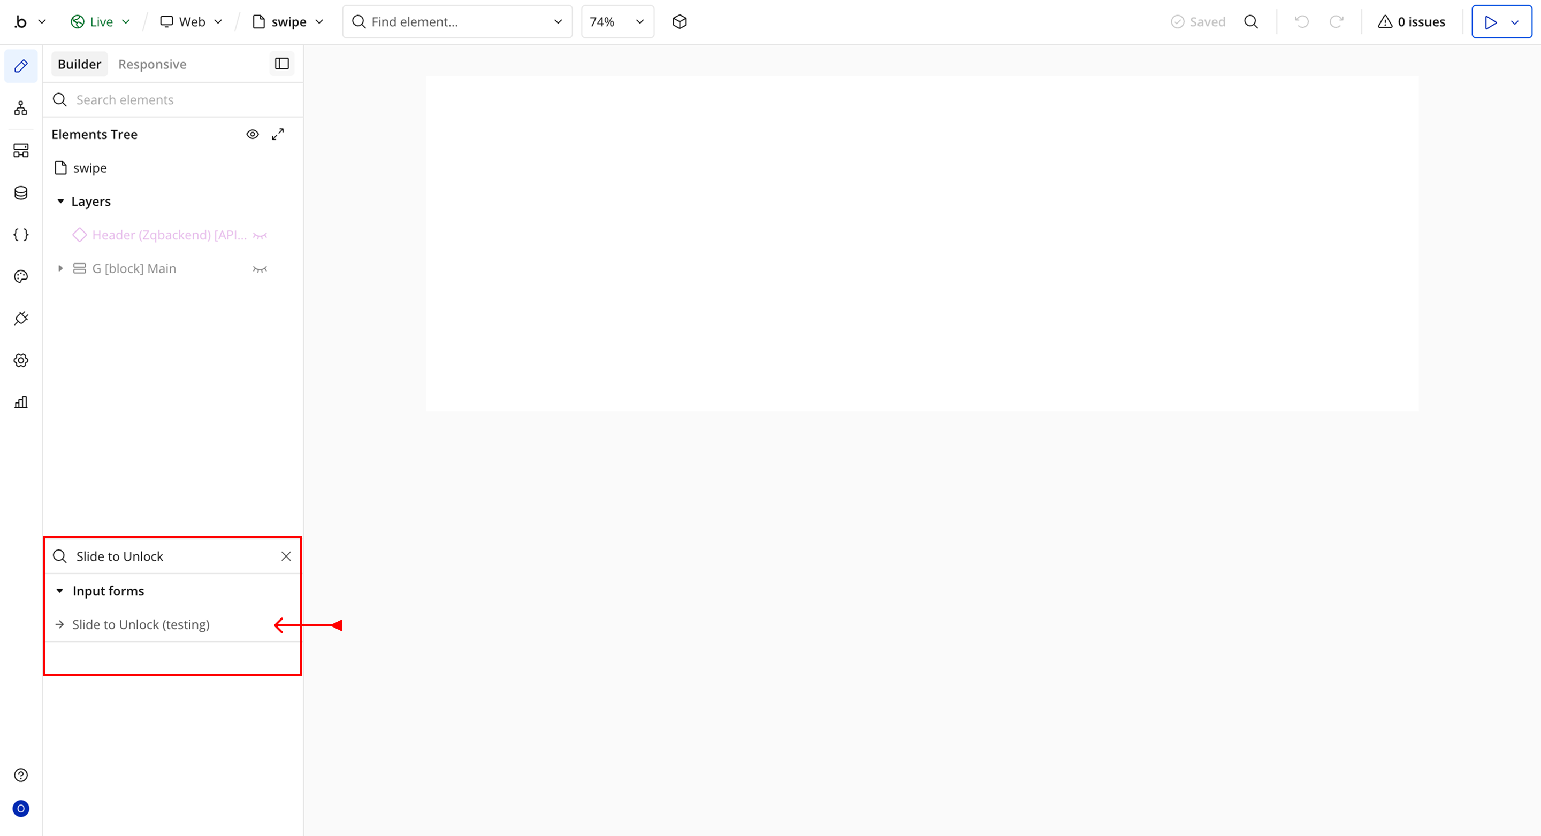Screen dimensions: 1541x836
Task: Open the Settings gear icon in sidebar
Action: coord(21,360)
